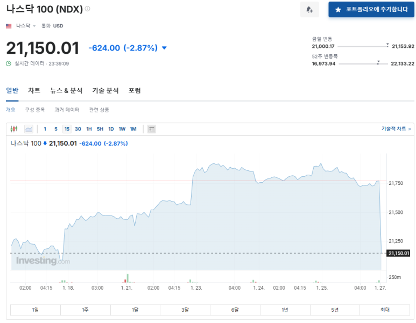The height and width of the screenshot is (323, 416).
Task: Click the 1. 23. date label on axis
Action: (x=196, y=288)
